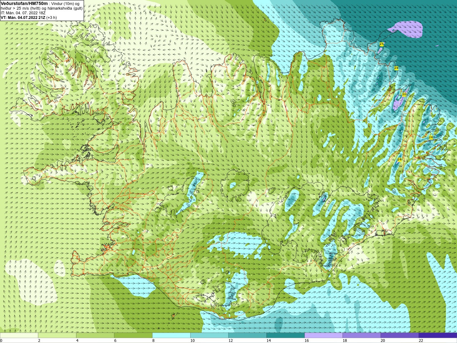Select the 12–14 m/s teal legend swatch
This screenshot has width=457, height=343.
247,335
